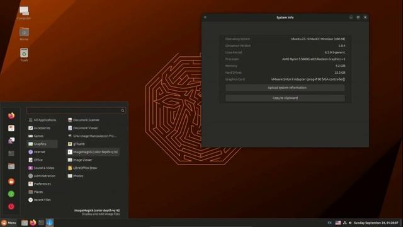
Task: Select Graphics category
Action: pos(42,144)
